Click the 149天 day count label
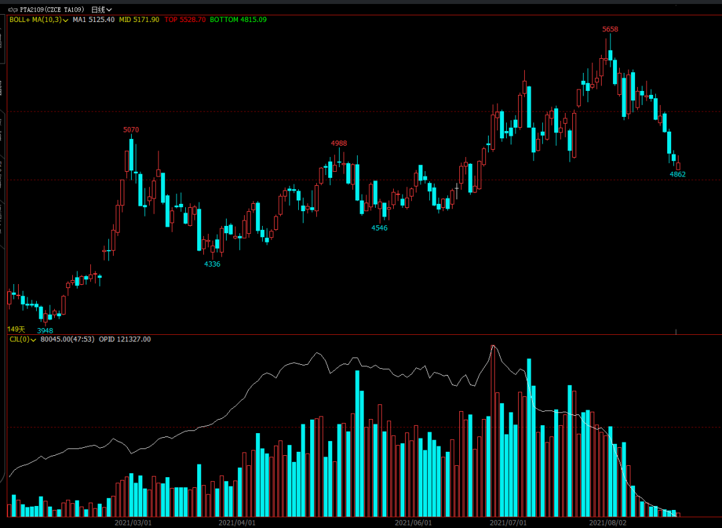 click(16, 329)
